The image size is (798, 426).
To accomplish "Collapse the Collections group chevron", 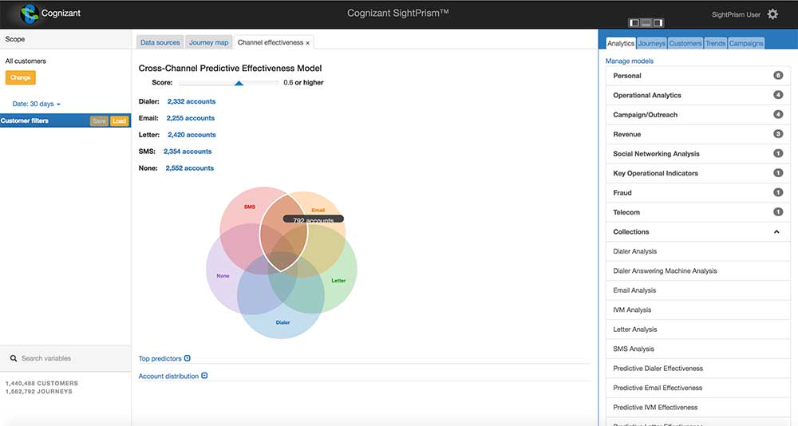I will click(776, 231).
